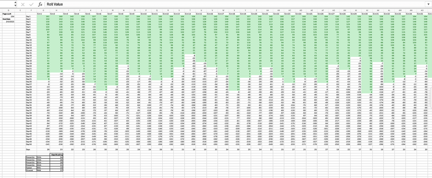Select column header G
The image size is (432, 178).
pyautogui.click(x=43, y=11)
